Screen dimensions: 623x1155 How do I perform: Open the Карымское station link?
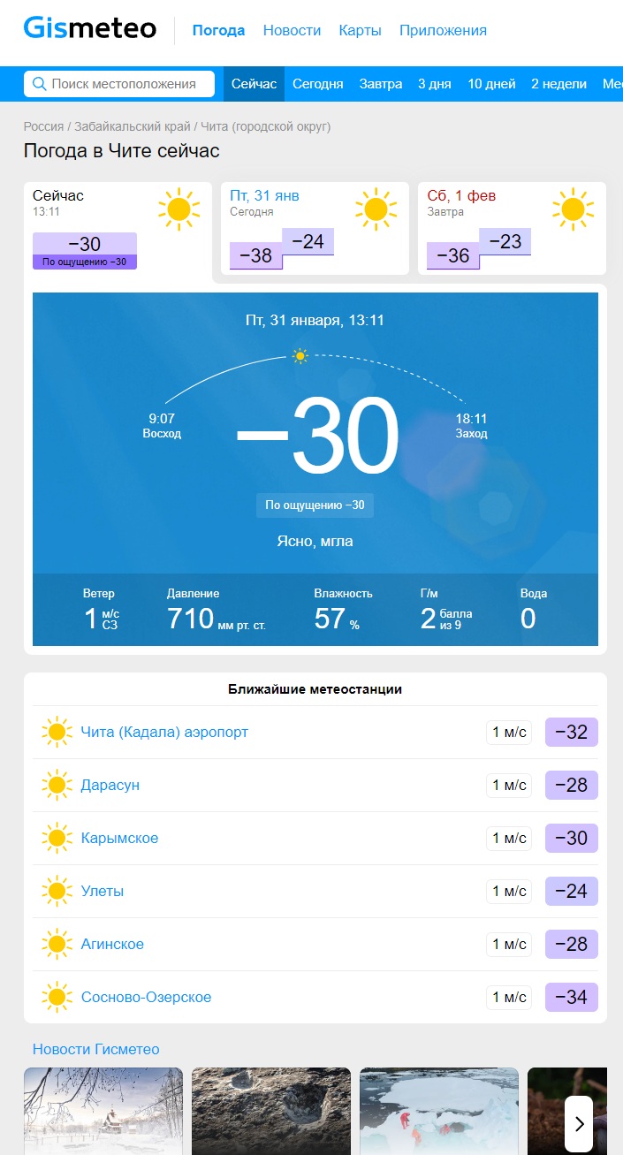[119, 838]
